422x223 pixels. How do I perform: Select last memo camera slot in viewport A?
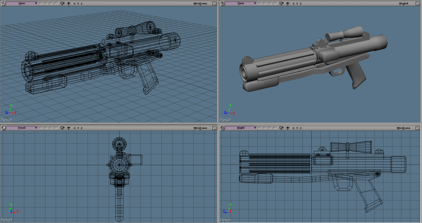[x=56, y=3]
